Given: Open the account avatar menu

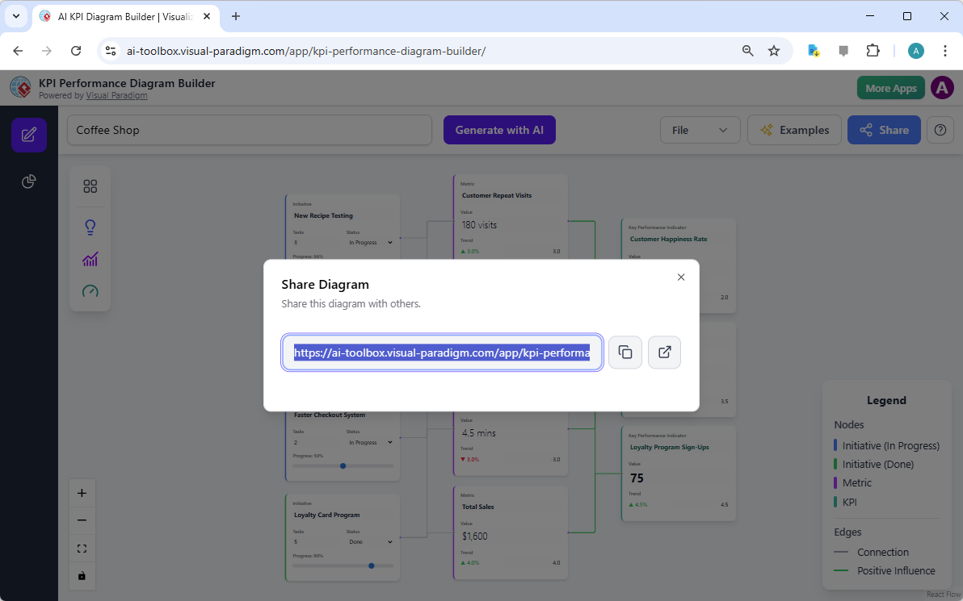Looking at the screenshot, I should click(x=941, y=87).
